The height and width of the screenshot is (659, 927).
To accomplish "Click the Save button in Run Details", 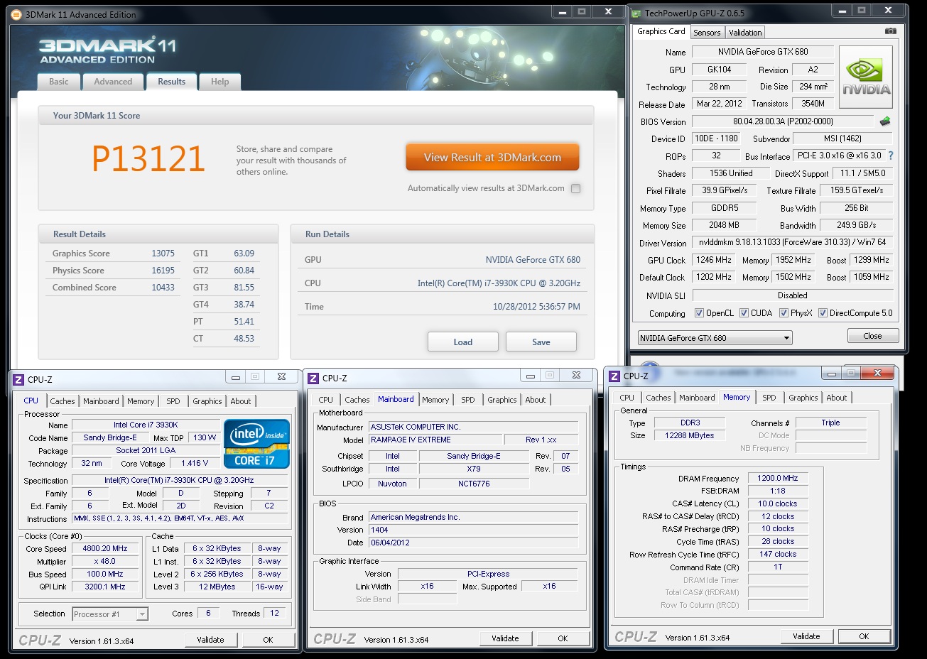I will tap(541, 342).
